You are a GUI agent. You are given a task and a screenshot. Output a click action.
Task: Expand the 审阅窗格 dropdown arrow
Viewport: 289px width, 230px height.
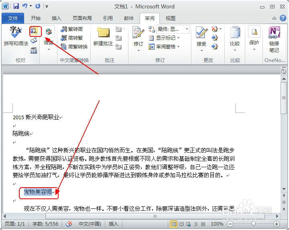click(178, 47)
